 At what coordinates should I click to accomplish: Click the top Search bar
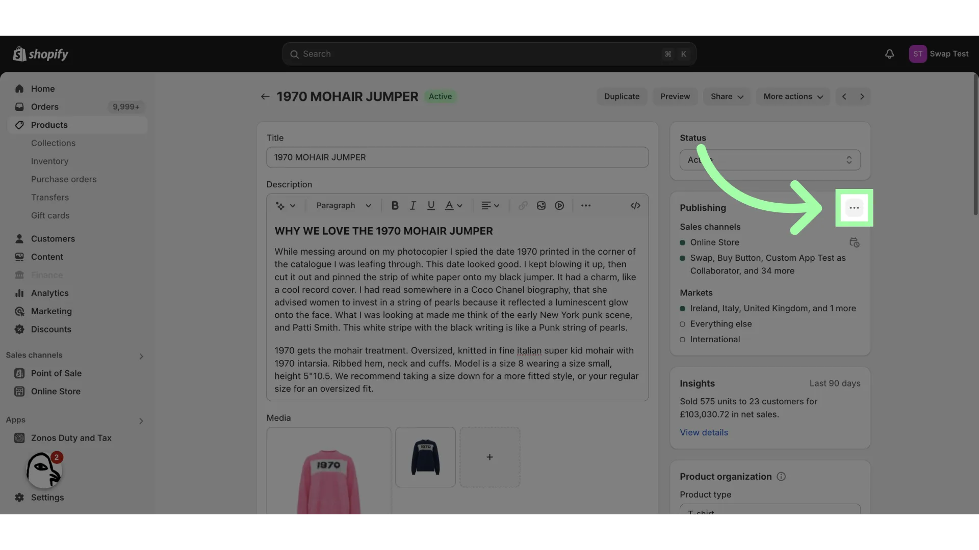tap(489, 54)
